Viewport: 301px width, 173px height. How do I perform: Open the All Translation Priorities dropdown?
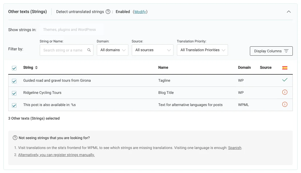point(202,50)
